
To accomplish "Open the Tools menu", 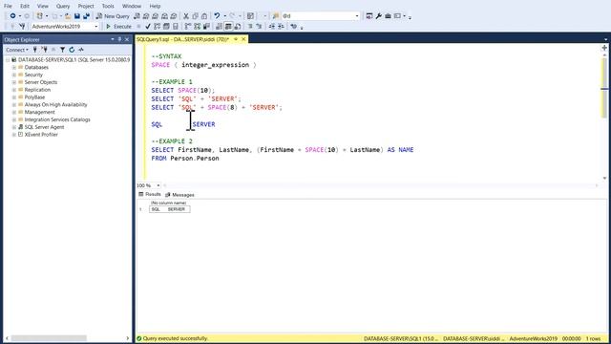I will (x=108, y=6).
